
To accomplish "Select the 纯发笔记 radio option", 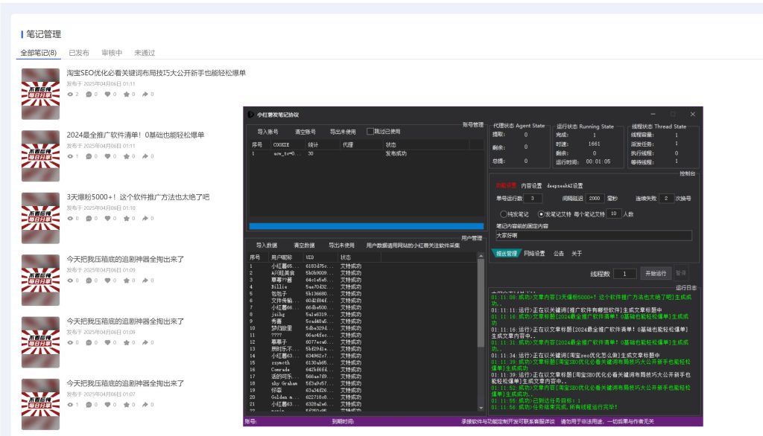I will (504, 214).
